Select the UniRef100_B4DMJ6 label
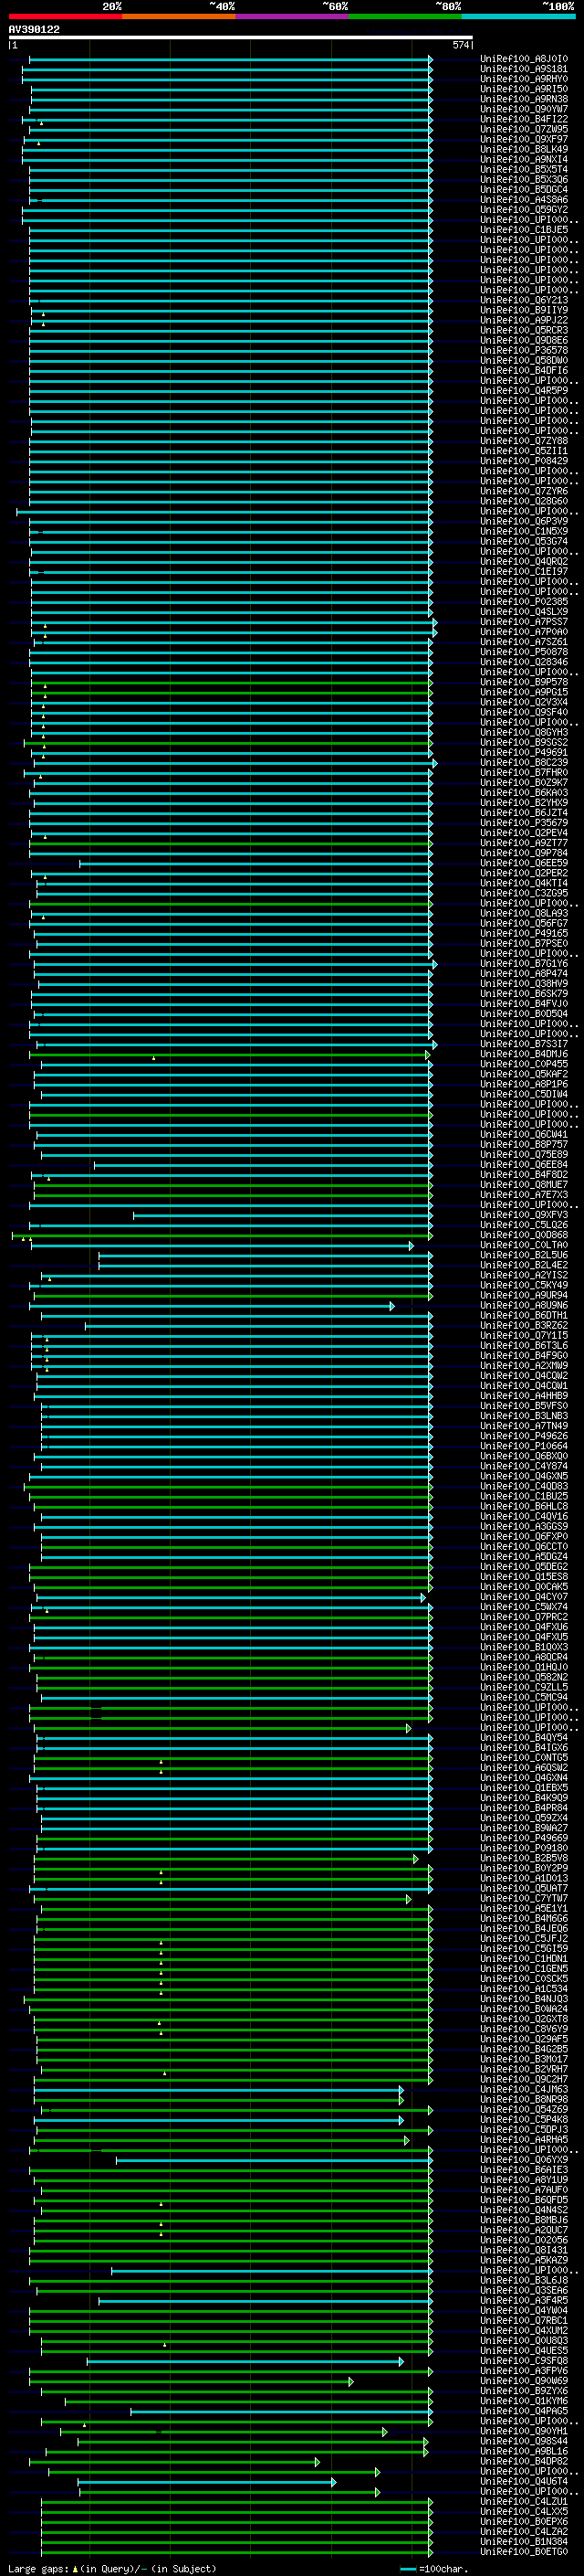Viewport: 584px width, 2576px height. (x=524, y=1054)
